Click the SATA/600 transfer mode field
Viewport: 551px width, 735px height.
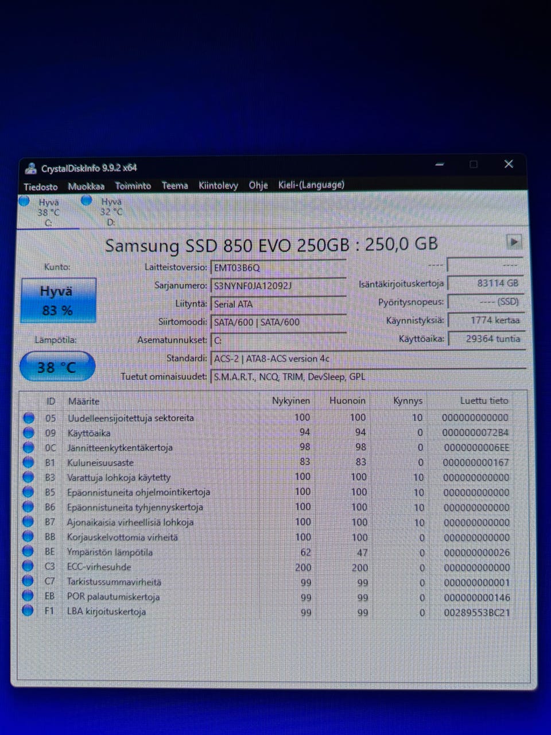(278, 322)
